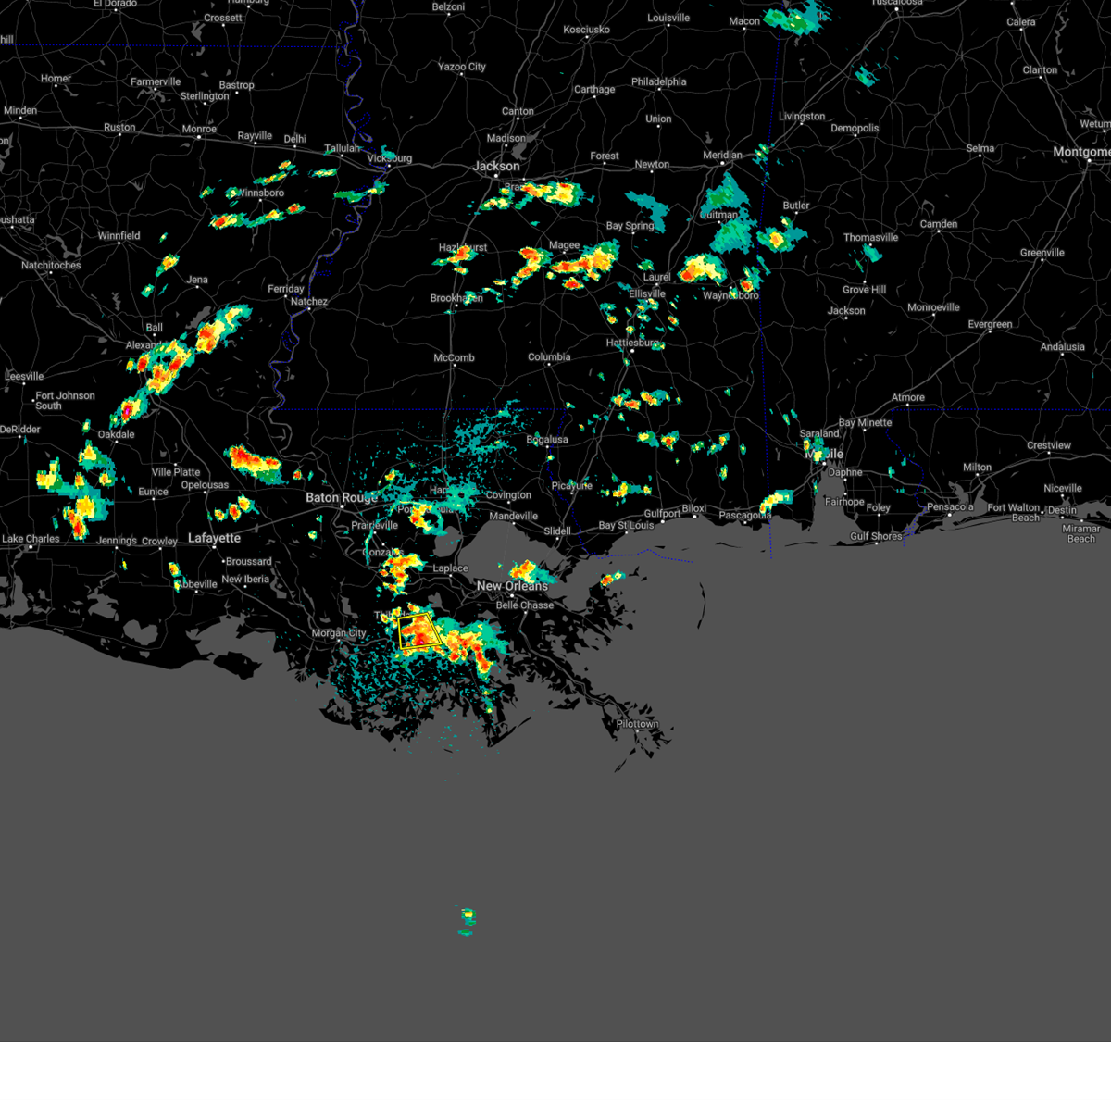Click the Opelousas label
Image resolution: width=1111 pixels, height=1111 pixels.
tap(205, 485)
